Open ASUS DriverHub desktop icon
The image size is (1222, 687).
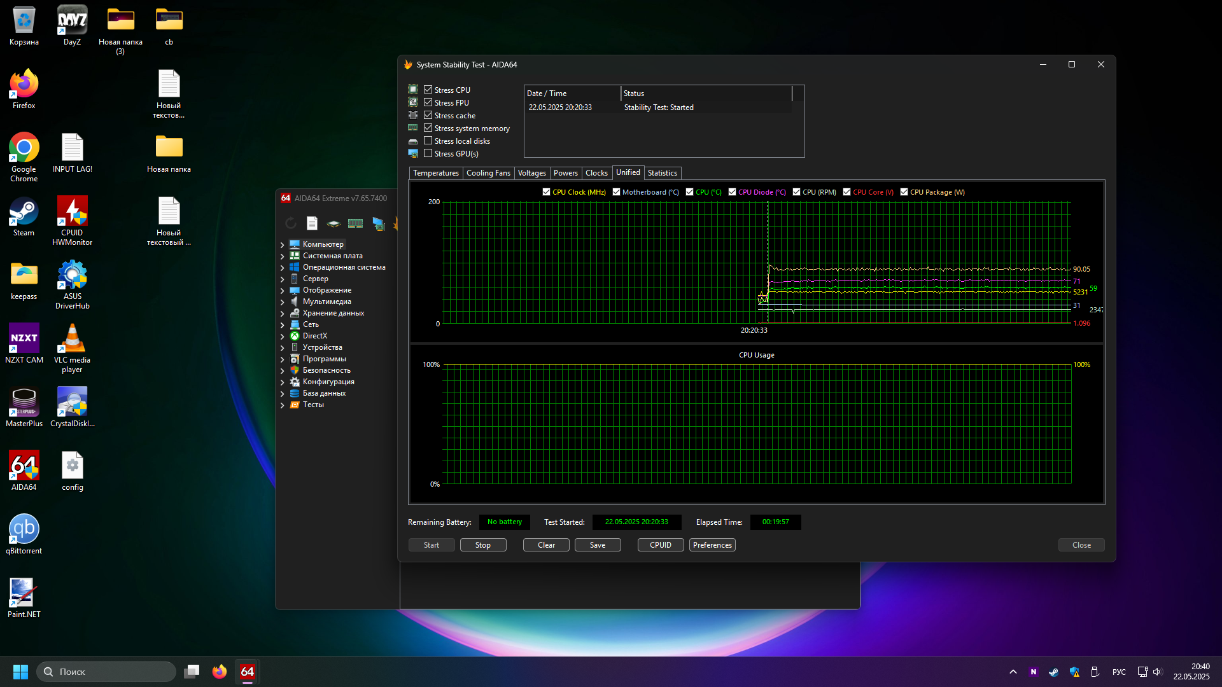click(x=72, y=284)
